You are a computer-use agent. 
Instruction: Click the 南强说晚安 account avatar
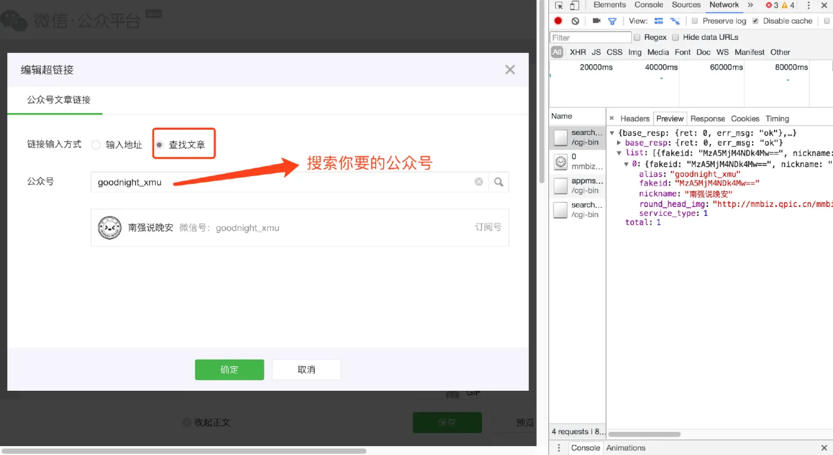109,227
